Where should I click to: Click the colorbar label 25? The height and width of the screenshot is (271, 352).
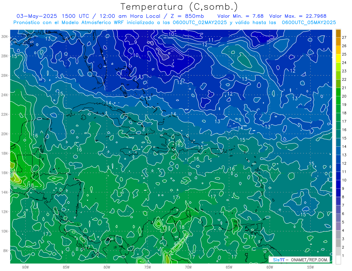344,54
